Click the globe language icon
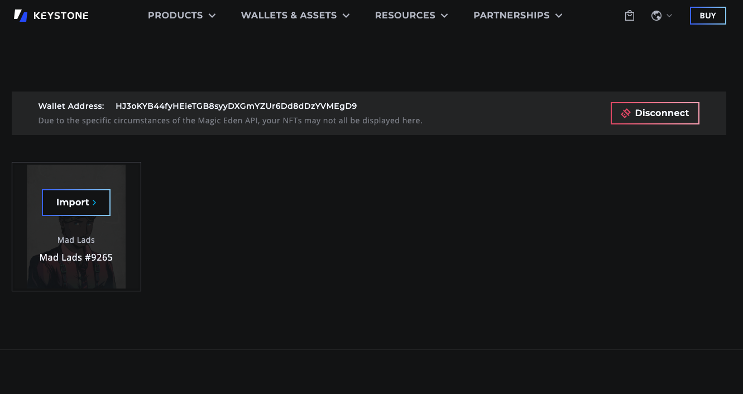The image size is (743, 394). pos(656,16)
